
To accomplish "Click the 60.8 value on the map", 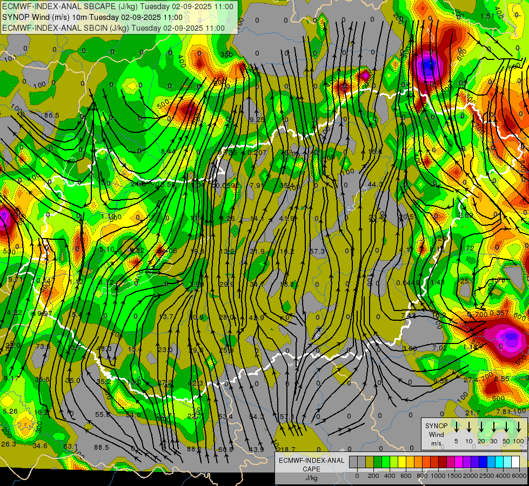I will 226,449.
